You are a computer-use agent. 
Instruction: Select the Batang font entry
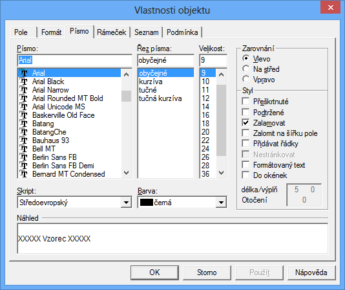(x=69, y=124)
